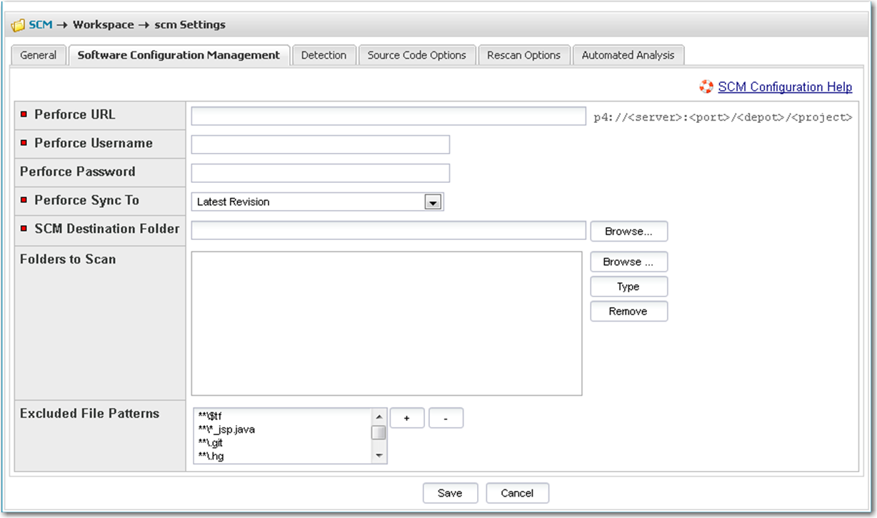Click into the Perforce URL field
The image size is (877, 518).
click(x=388, y=116)
